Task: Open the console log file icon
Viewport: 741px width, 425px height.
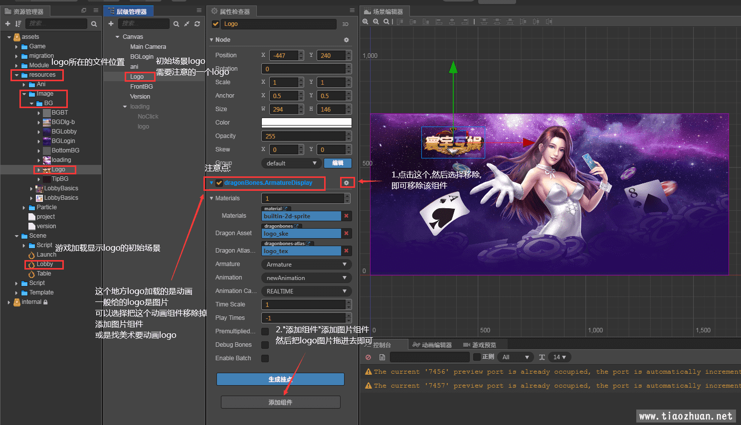Action: (x=382, y=357)
